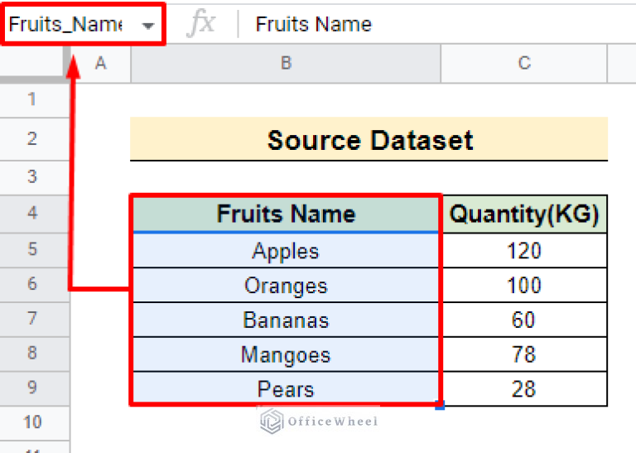Select the Fruits Name header cell
This screenshot has height=453, width=636.
pos(286,214)
